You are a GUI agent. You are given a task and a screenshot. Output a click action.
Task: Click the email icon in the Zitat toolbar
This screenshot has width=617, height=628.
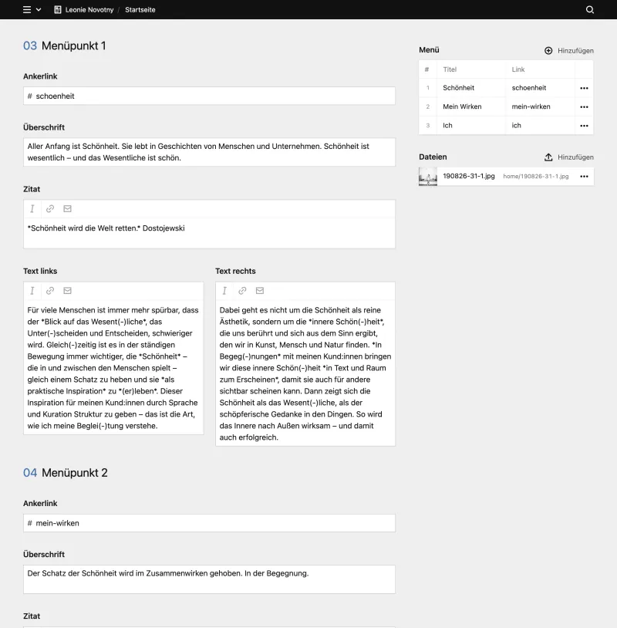point(67,208)
